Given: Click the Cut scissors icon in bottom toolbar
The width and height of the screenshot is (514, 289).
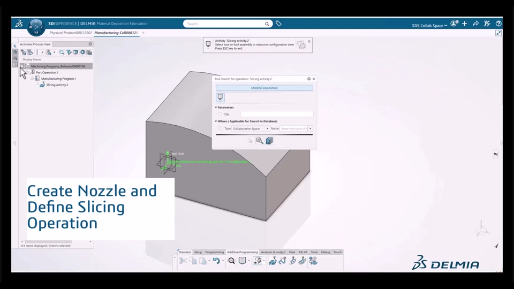Looking at the screenshot, I should [x=183, y=261].
